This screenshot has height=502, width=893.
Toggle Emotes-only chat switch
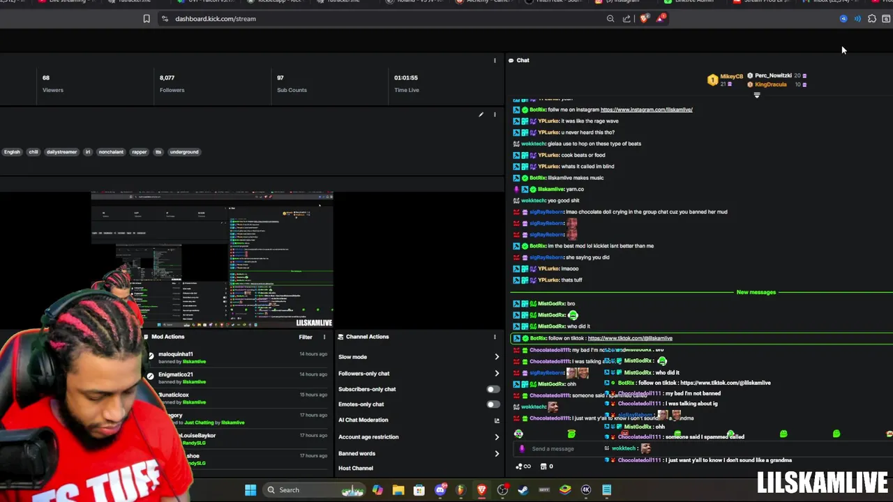click(493, 404)
